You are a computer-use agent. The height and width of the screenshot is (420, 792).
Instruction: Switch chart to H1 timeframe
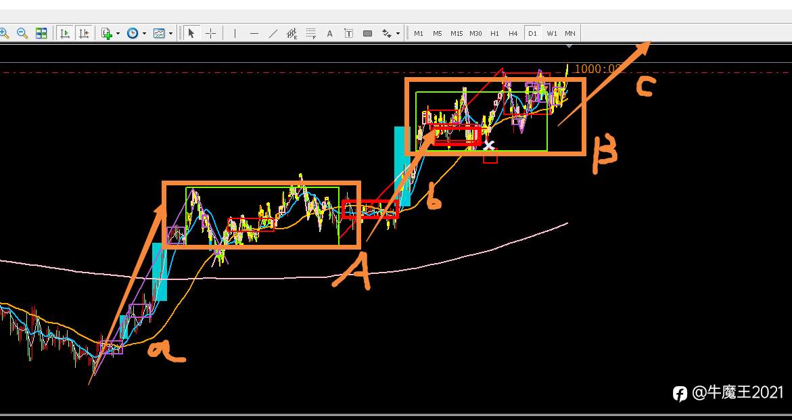click(x=494, y=33)
